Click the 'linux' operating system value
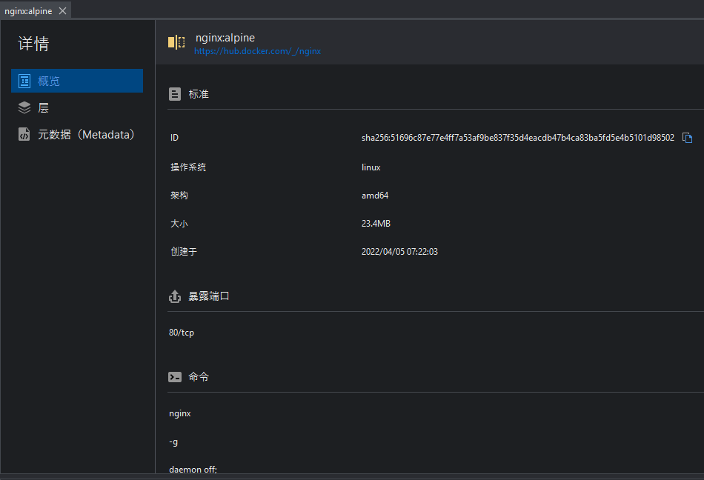Screen dimensions: 704x480 [371, 167]
